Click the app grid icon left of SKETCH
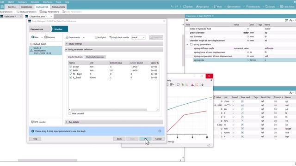 point(2,7)
